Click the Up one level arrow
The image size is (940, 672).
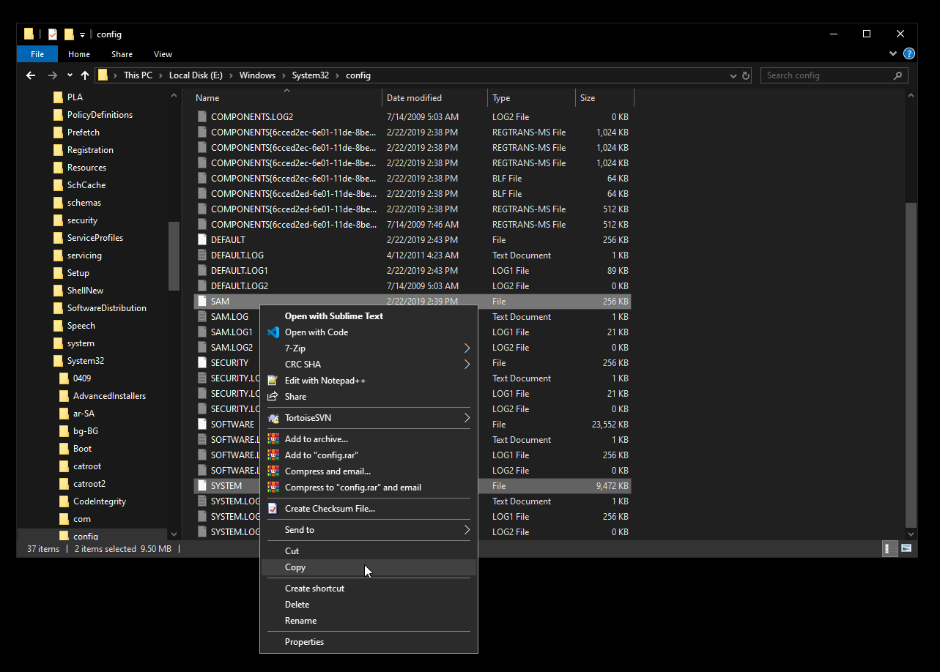pyautogui.click(x=85, y=75)
